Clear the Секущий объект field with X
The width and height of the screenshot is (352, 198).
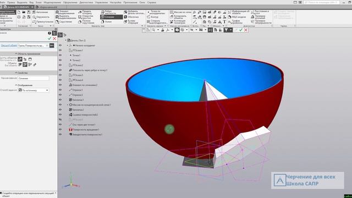[47, 46]
